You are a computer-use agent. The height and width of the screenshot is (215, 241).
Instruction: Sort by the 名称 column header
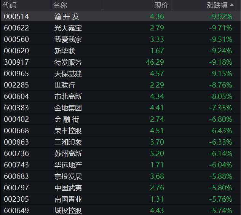tap(60, 5)
